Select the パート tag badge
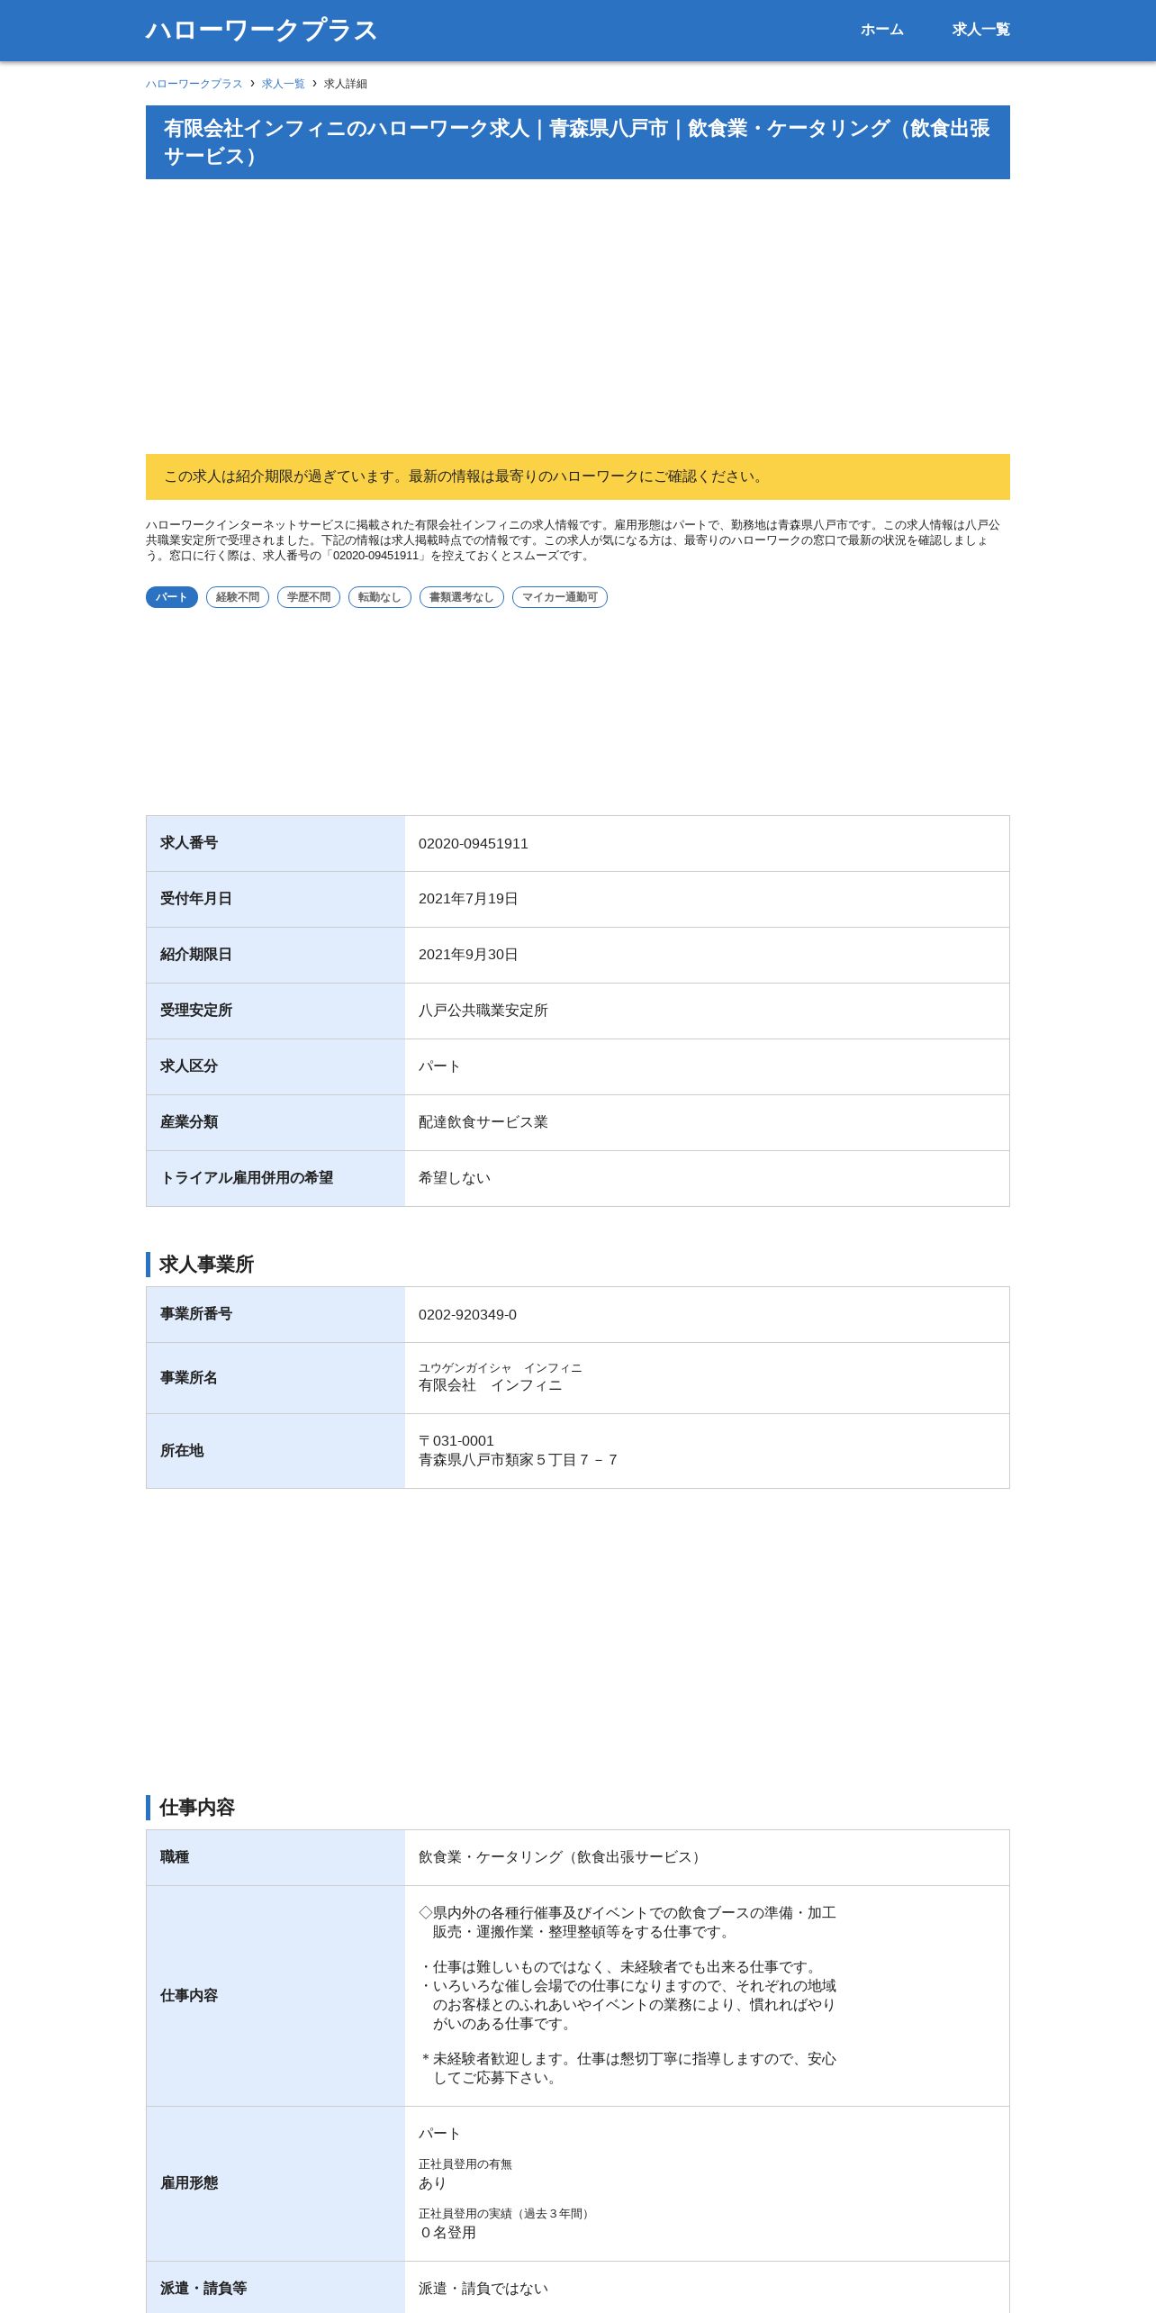Image resolution: width=1156 pixels, height=2313 pixels. tap(171, 597)
